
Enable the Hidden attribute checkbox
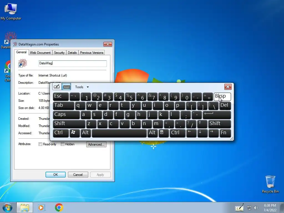point(62,144)
